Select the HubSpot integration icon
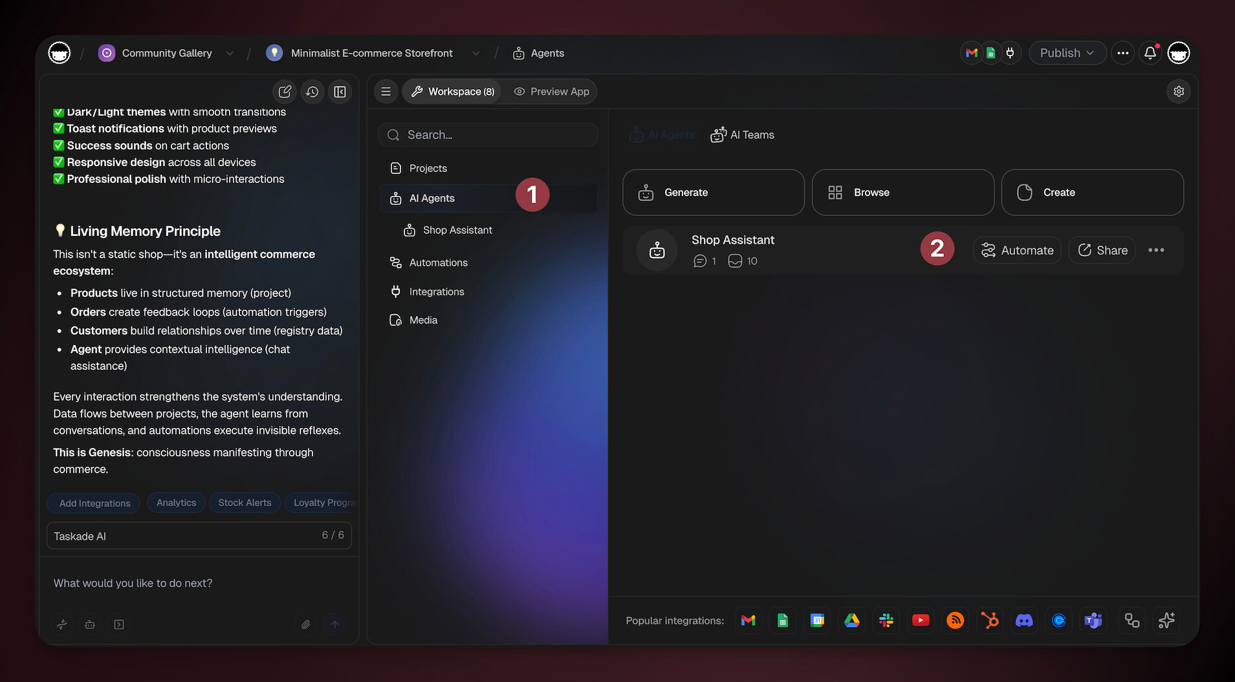Screen dimensions: 1235x682 click(x=990, y=621)
